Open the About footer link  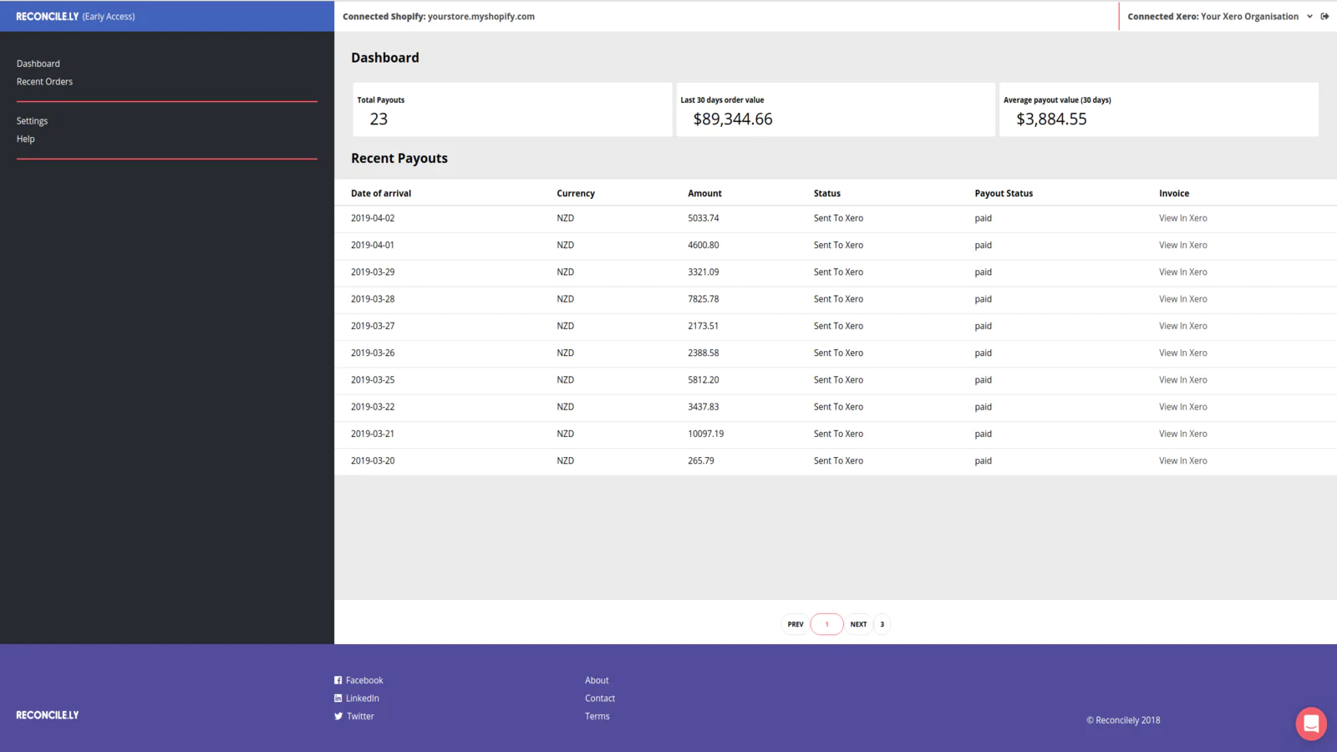click(597, 680)
